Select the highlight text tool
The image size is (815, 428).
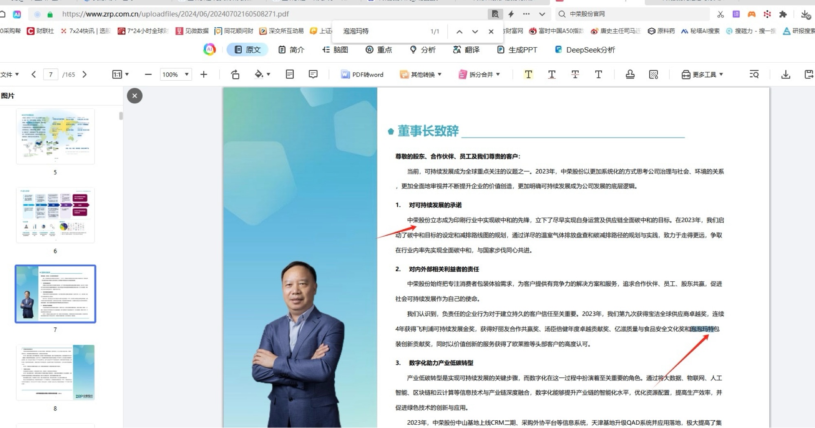(528, 75)
